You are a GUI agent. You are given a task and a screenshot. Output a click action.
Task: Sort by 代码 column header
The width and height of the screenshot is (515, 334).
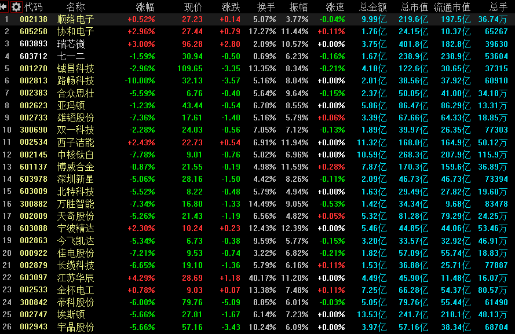click(x=34, y=7)
